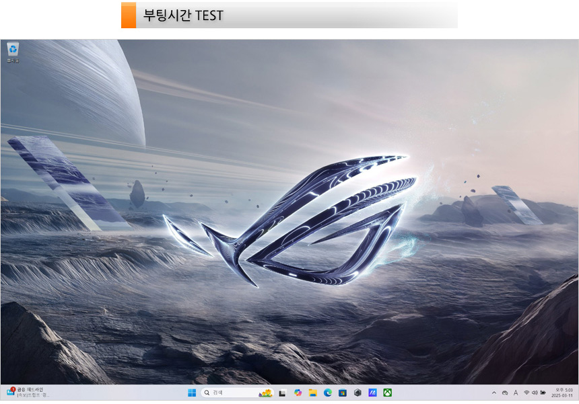The width and height of the screenshot is (579, 404).
Task: Open Wi-Fi network quick settings
Action: [526, 393]
